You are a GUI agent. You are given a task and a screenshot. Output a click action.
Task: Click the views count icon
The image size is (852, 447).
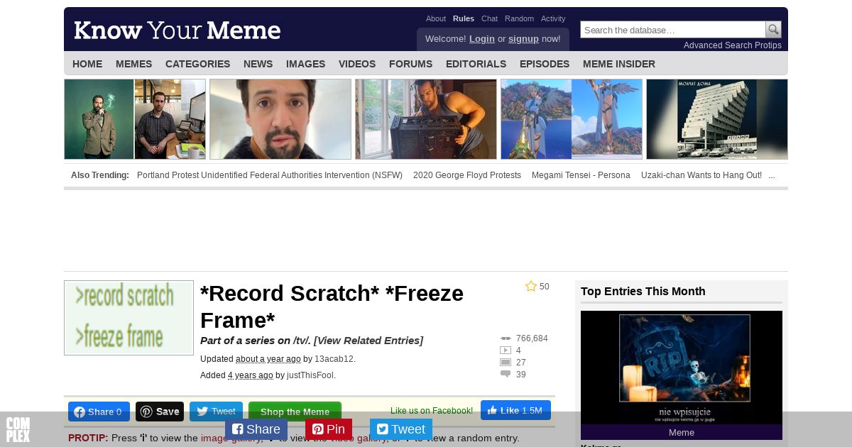(506, 338)
